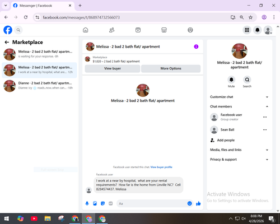Click listing avatar in right info panel

coord(240,51)
